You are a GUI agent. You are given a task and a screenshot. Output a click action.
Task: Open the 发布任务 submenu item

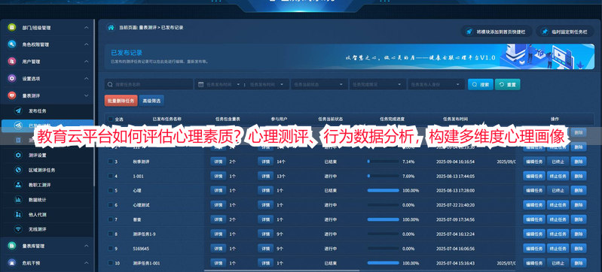(x=47, y=110)
